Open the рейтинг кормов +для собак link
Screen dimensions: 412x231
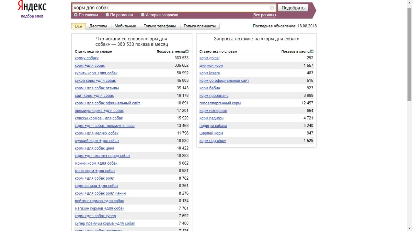pos(99,201)
